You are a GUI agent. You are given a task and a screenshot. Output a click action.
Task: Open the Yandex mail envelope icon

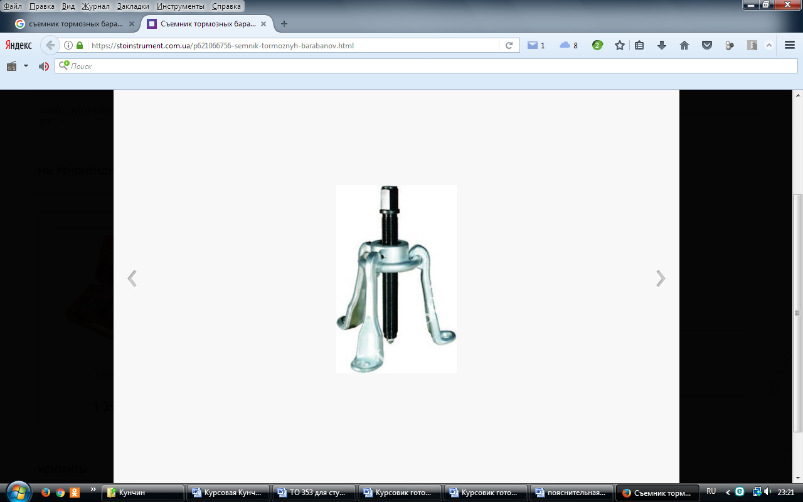533,45
